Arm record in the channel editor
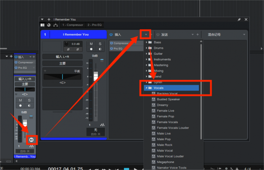This screenshot has height=170, width=264. 91,49
